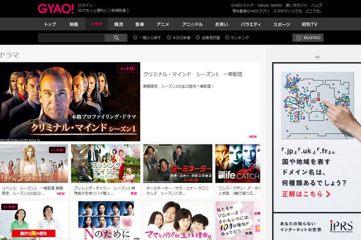The width and height of the screenshot is (361, 240).
Task: Open お笑い tab
Action: [x=221, y=24]
